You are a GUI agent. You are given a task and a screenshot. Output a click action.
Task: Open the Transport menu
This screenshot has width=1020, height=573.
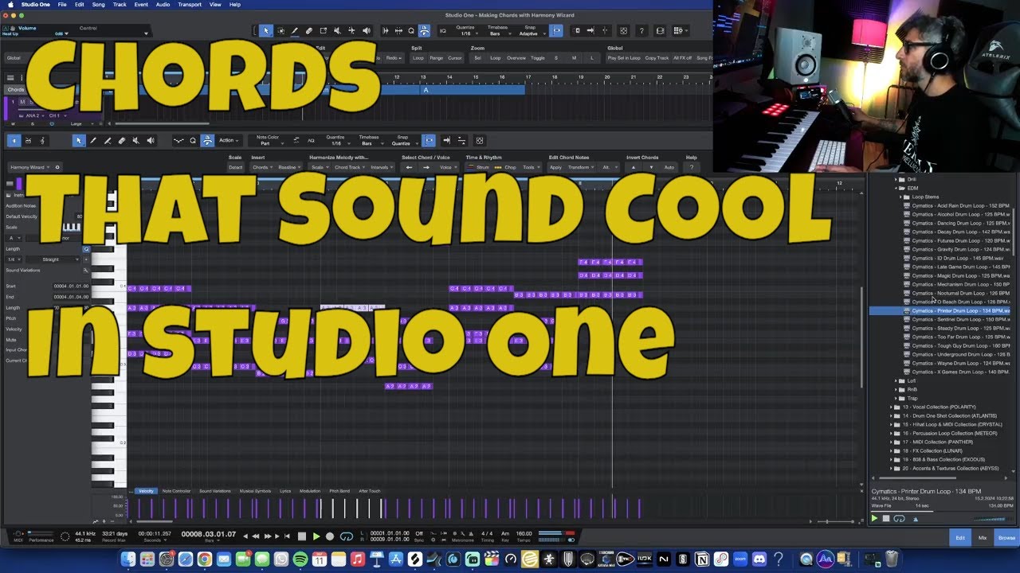190,5
